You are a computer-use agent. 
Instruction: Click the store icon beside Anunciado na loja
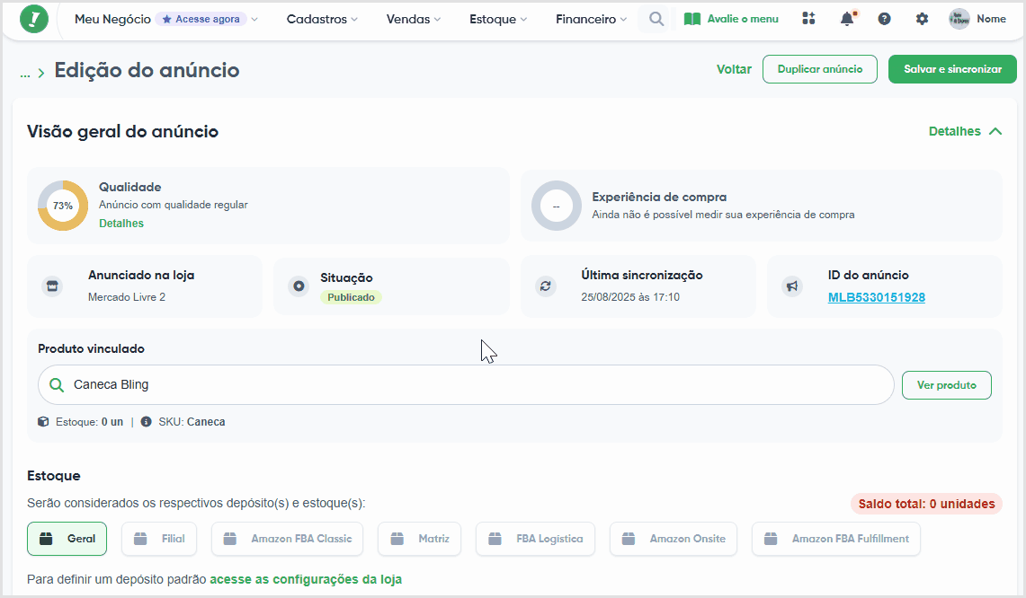[x=52, y=286]
